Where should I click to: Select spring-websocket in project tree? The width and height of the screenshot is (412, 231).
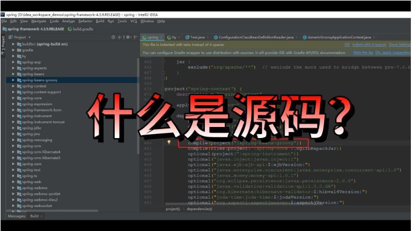(37, 206)
